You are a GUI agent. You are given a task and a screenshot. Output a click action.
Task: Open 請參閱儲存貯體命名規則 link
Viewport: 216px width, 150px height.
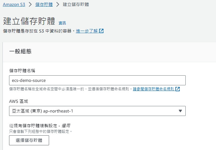(154, 89)
